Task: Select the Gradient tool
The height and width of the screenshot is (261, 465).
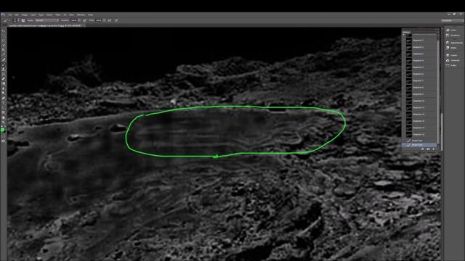Action: [x=4, y=83]
